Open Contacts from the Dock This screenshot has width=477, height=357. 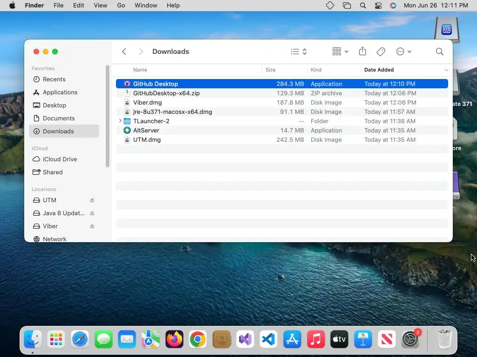click(x=221, y=339)
